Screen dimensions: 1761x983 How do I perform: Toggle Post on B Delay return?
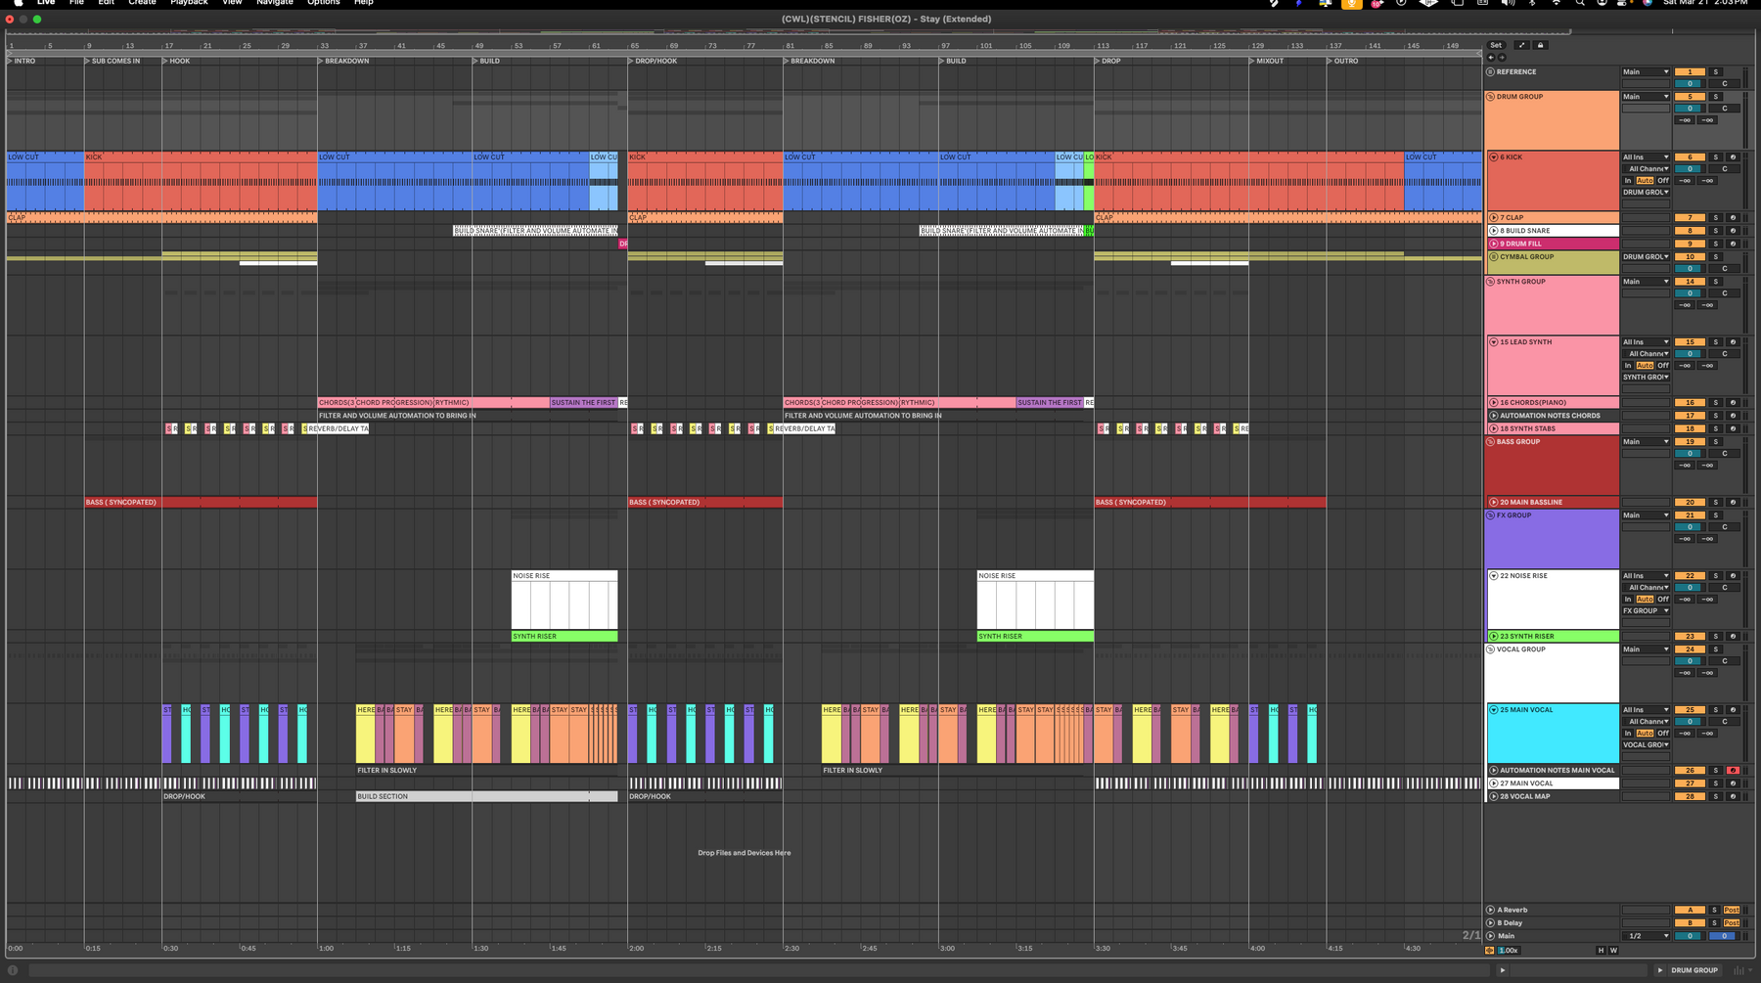click(1732, 923)
